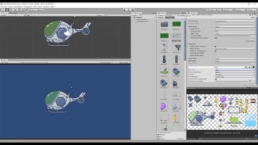This screenshot has height=145, width=258.
Task: Open the Alpha Source dropdown
Action: coord(235,49)
